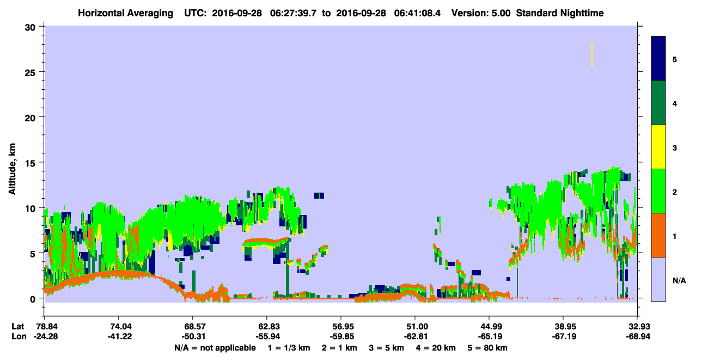Click the dark blue level 5 colorbar segment
708x363 pixels.
click(x=658, y=59)
